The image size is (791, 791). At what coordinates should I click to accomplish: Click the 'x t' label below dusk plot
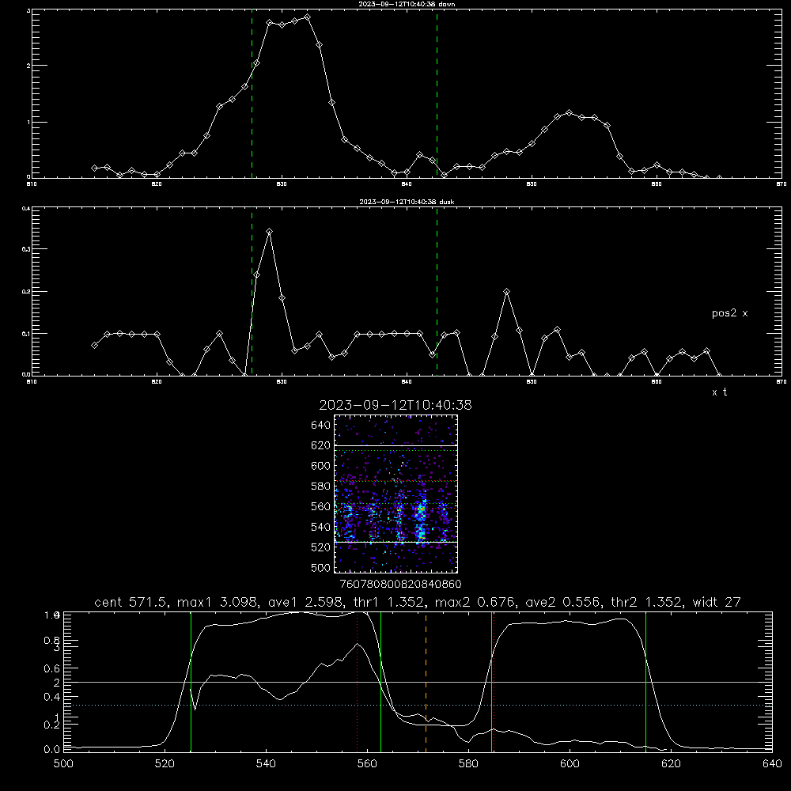pos(719,392)
